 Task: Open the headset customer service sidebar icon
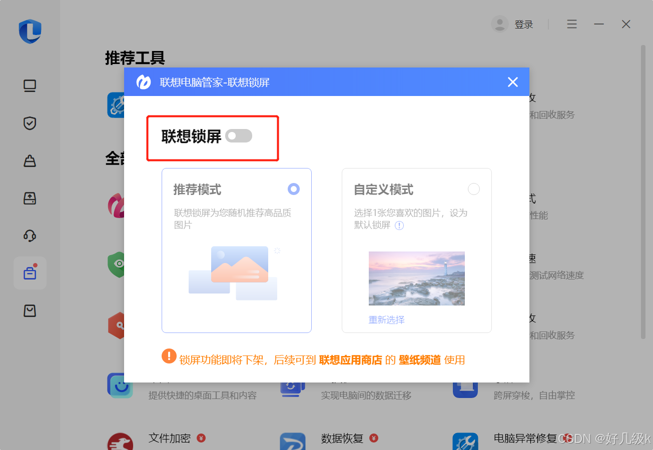(x=30, y=235)
